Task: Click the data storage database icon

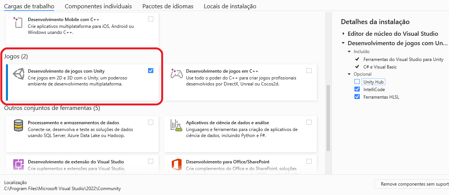Action: pyautogui.click(x=18, y=125)
